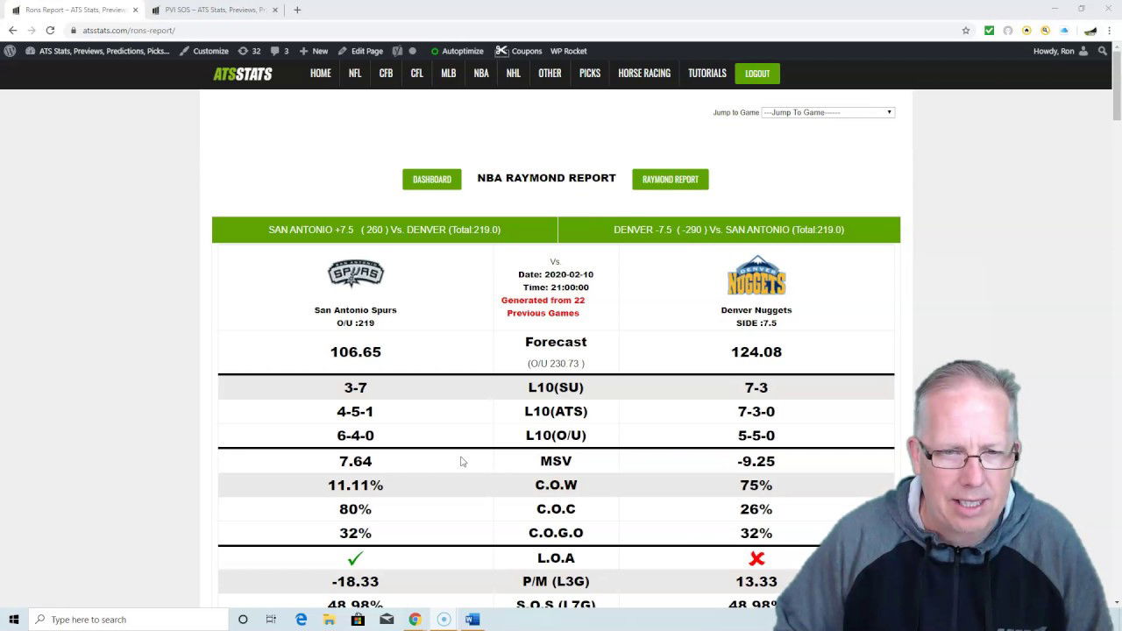Expand the Jump To Game dropdown

point(827,112)
